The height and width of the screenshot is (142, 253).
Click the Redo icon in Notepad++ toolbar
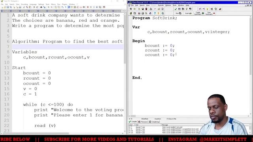click(x=37, y=7)
